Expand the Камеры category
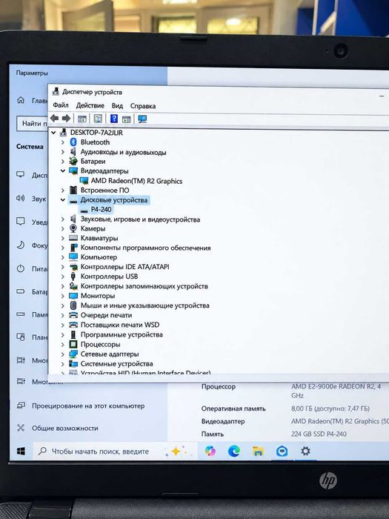This screenshot has height=519, width=389. [63, 228]
